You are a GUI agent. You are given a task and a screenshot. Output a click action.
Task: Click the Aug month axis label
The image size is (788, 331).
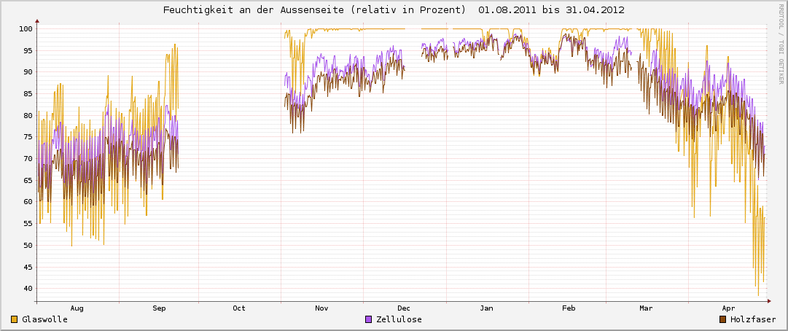coord(77,308)
